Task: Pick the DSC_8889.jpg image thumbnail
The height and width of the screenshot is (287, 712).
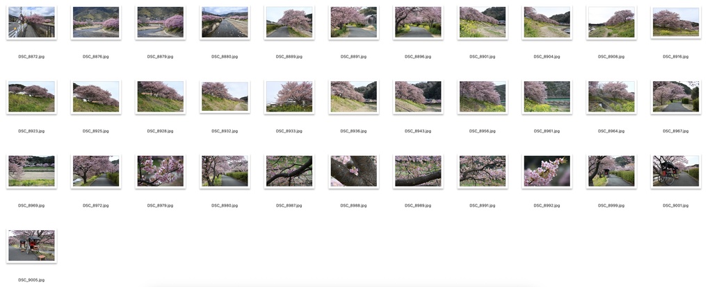Action: 289,22
